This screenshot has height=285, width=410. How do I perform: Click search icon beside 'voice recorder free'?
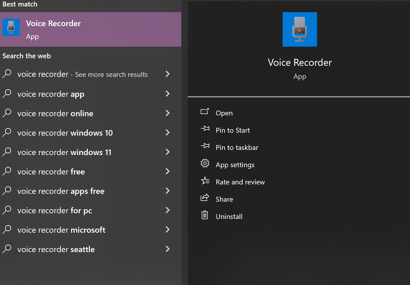(x=7, y=171)
